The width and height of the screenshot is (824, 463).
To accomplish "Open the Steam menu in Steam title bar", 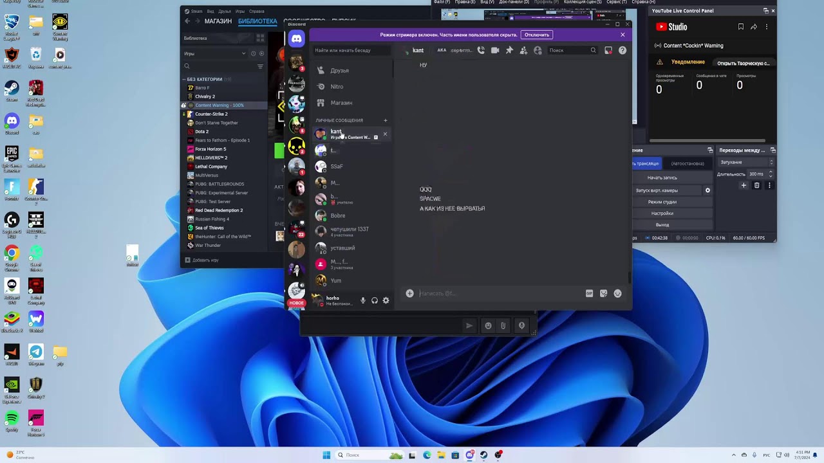I will click(196, 11).
